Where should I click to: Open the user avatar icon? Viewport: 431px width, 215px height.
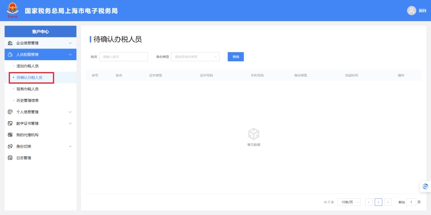pos(411,11)
